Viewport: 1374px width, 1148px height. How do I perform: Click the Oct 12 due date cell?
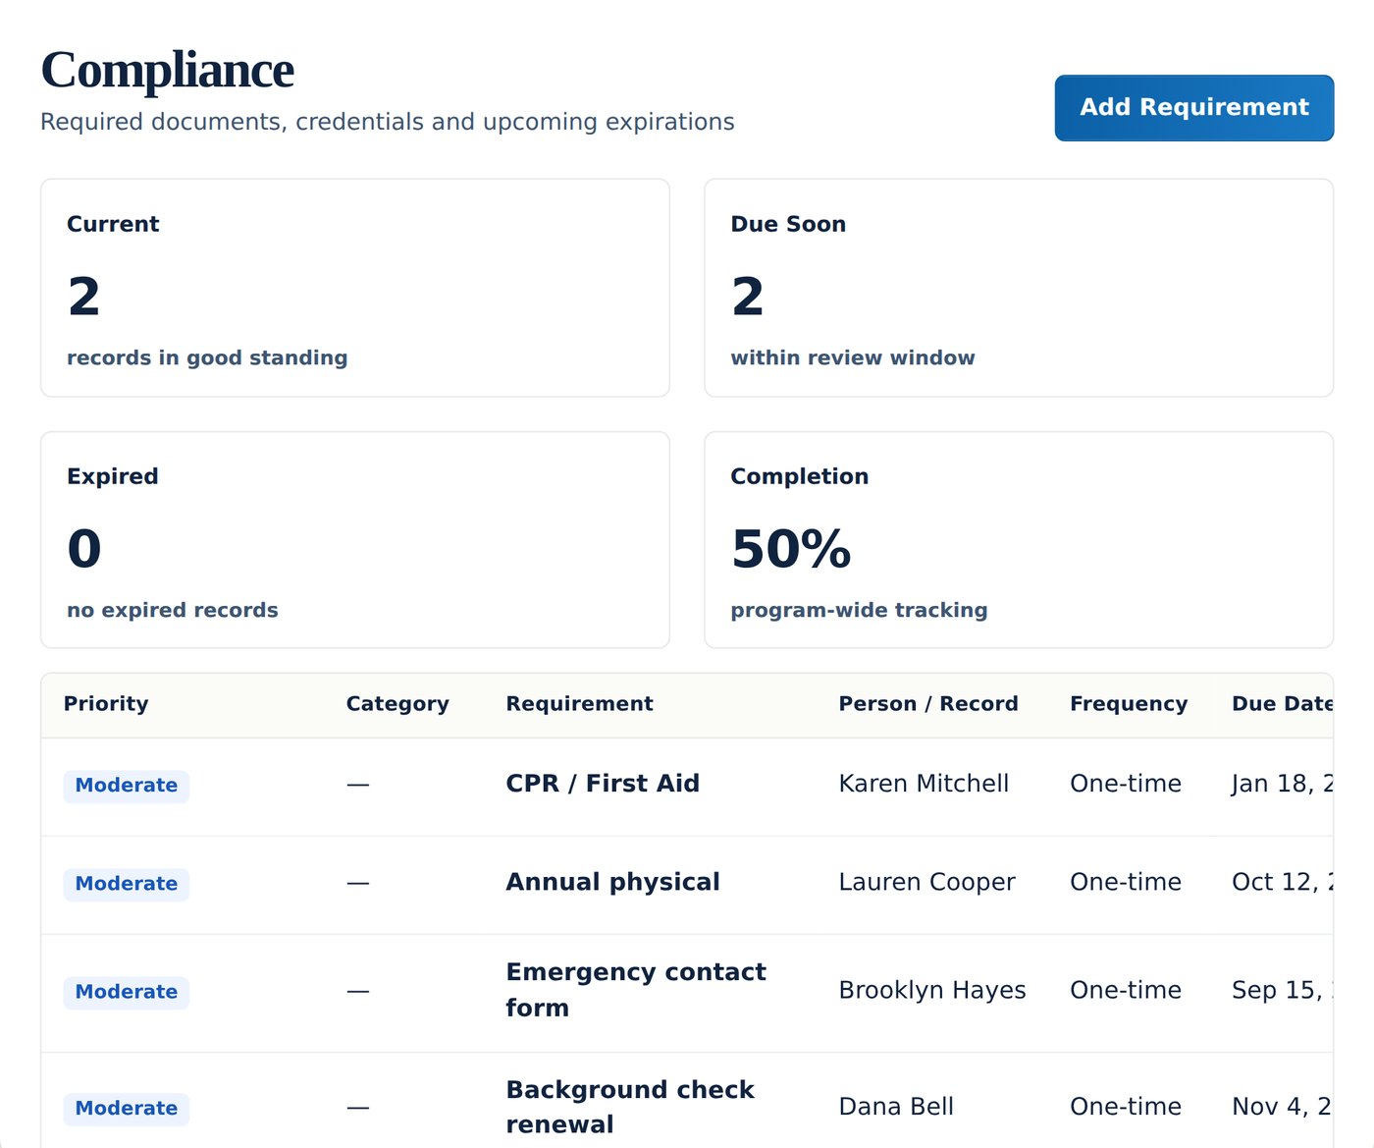[x=1283, y=882]
